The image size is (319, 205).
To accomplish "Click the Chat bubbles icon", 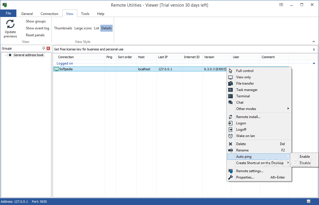I will click(230, 102).
